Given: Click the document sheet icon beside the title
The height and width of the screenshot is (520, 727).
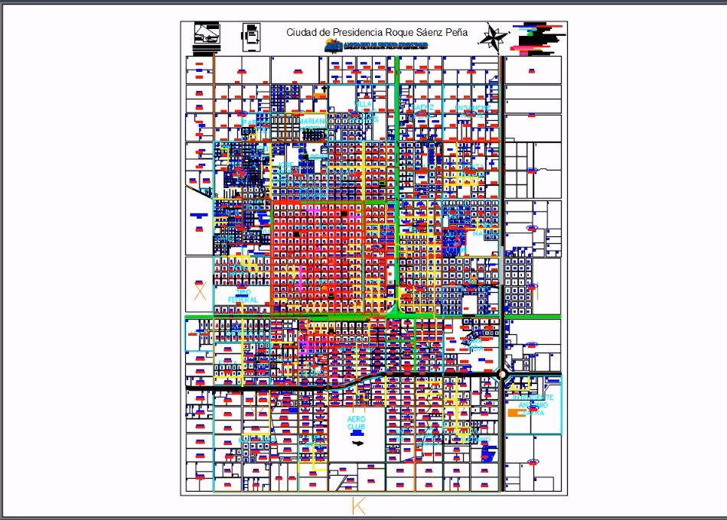Looking at the screenshot, I should pos(249,37).
